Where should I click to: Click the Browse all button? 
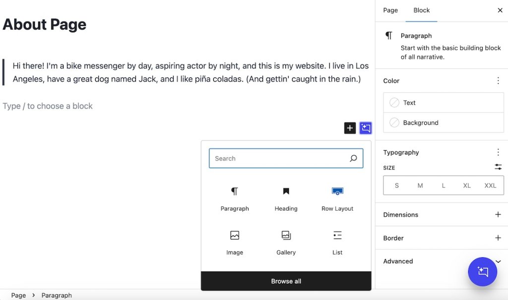pos(286,281)
